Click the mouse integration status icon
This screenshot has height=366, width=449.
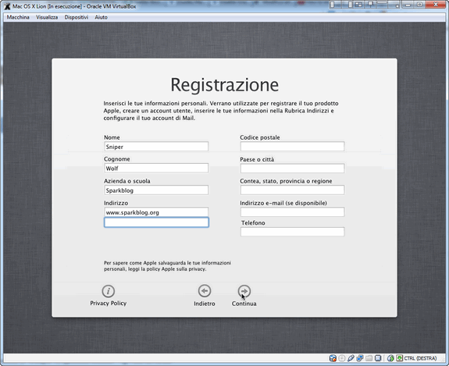click(x=390, y=358)
